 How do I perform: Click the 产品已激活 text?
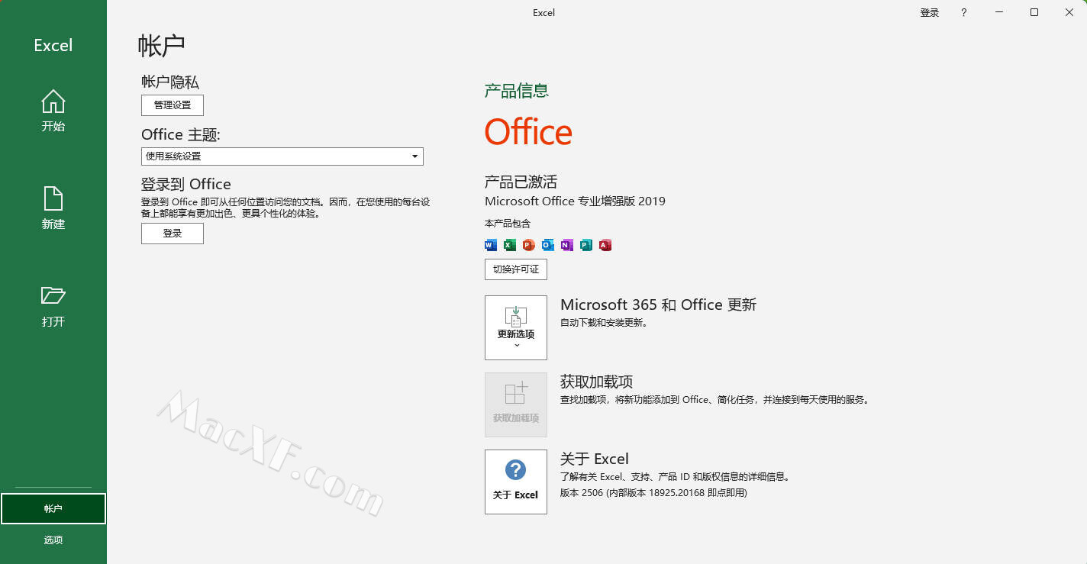(x=521, y=182)
